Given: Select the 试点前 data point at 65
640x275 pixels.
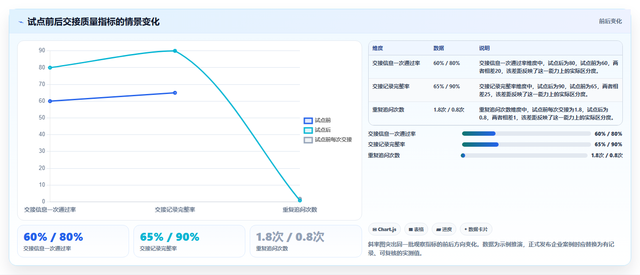Looking at the screenshot, I should [x=175, y=93].
